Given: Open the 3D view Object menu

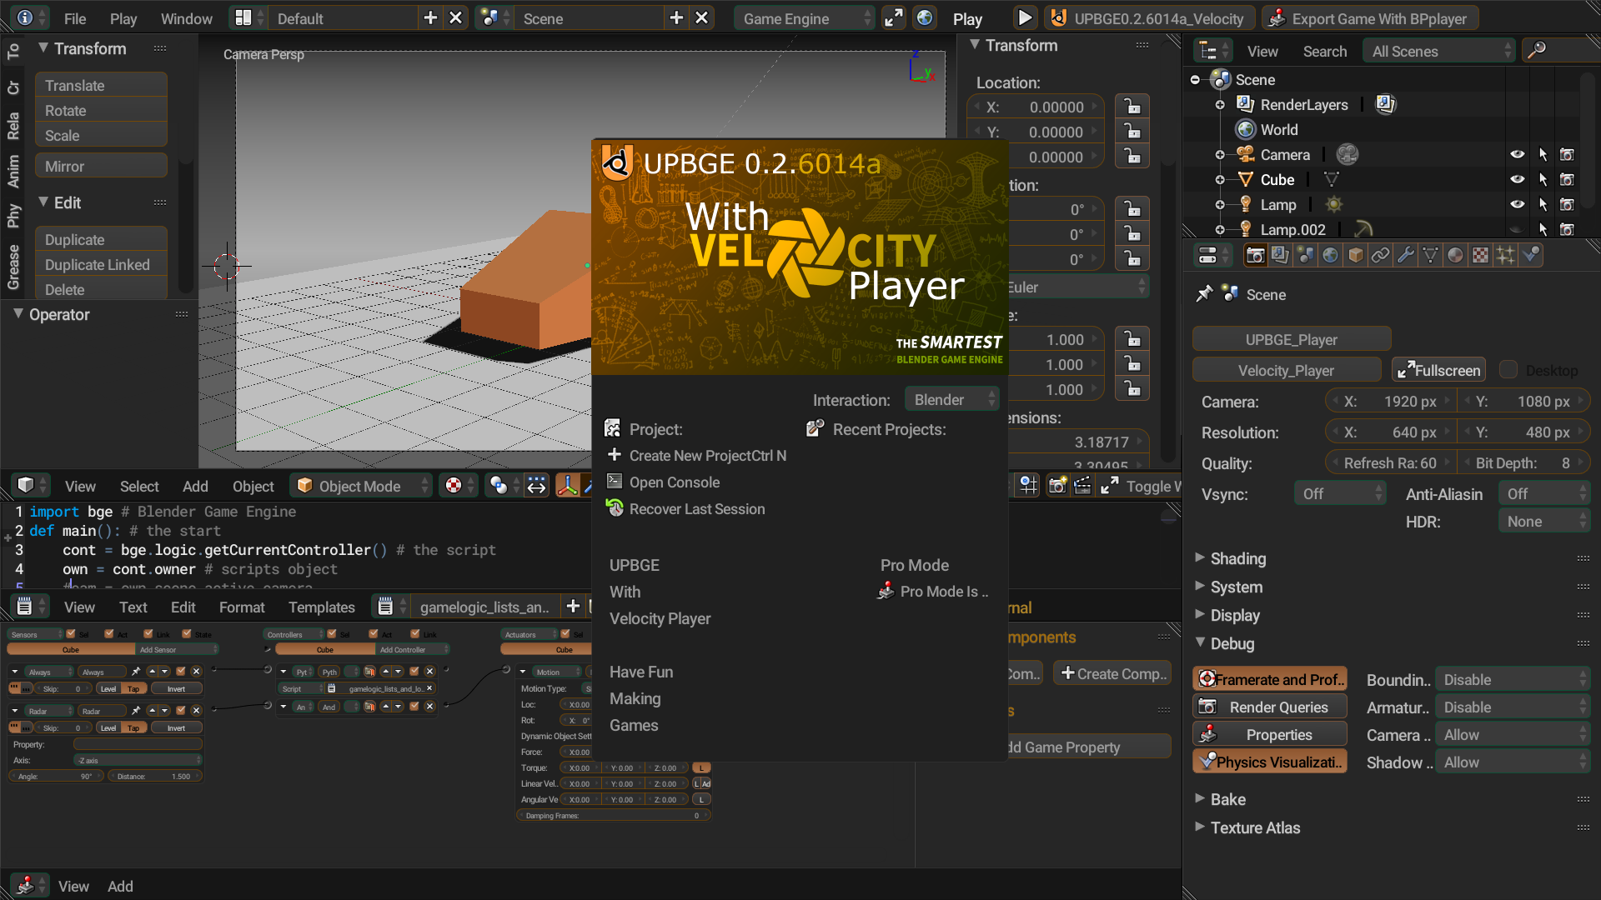Looking at the screenshot, I should tap(253, 486).
